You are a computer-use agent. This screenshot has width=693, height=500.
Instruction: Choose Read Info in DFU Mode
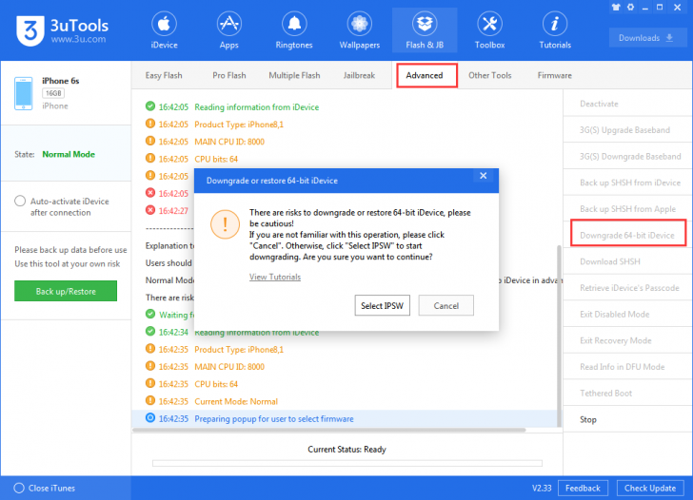(627, 367)
